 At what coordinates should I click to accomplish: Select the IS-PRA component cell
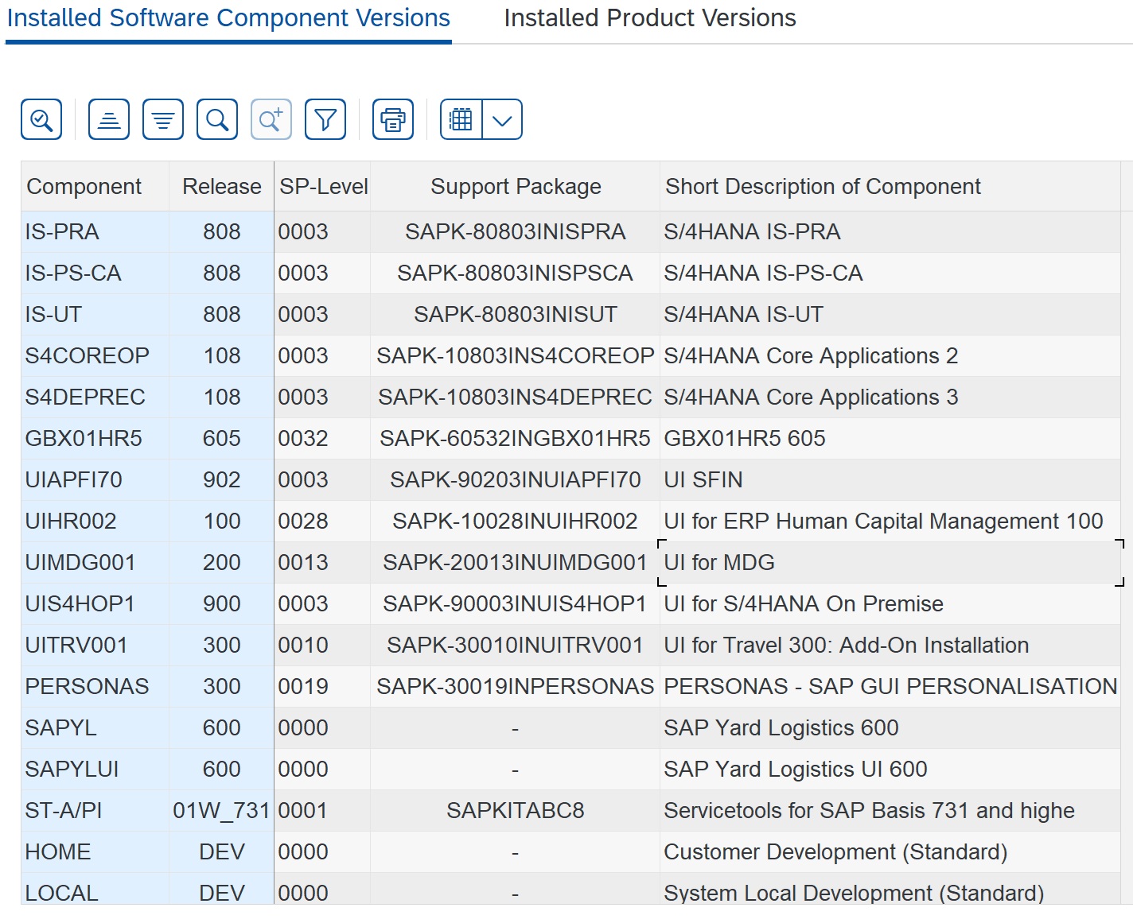tap(95, 231)
